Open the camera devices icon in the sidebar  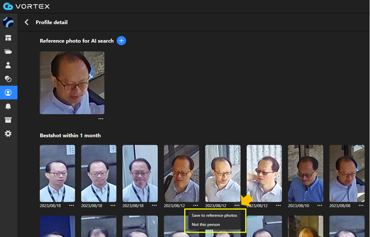pos(8,52)
